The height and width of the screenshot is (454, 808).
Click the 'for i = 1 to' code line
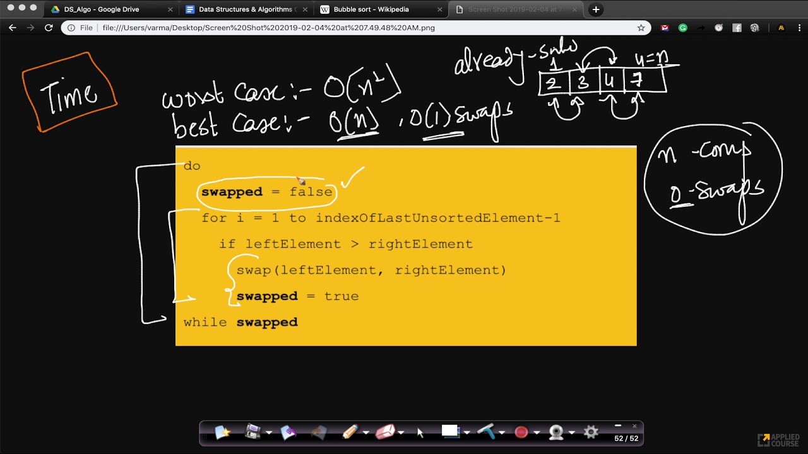coord(381,218)
